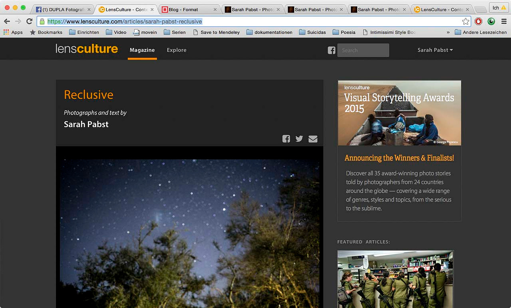Viewport: 511px width, 308px height.
Task: Click the Sarah Pabst author name
Action: click(x=86, y=124)
